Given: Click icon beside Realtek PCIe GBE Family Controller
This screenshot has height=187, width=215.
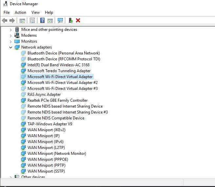Looking at the screenshot, I should click(24, 100).
